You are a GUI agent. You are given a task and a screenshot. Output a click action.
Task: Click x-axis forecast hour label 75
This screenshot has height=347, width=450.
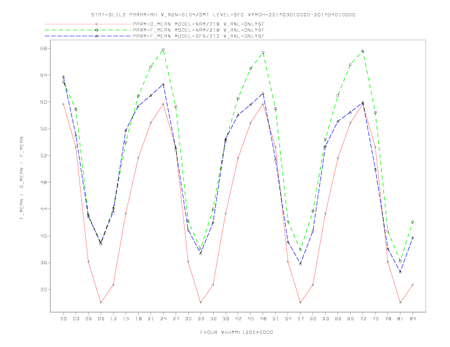(x=376, y=319)
